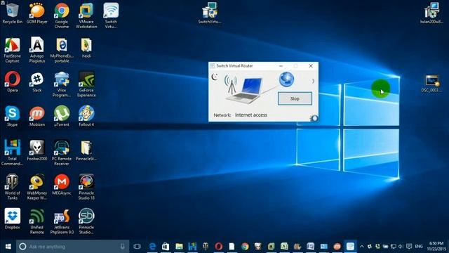Select the Fallout 4 desktop shortcut
This screenshot has width=449, height=253.
[86, 116]
